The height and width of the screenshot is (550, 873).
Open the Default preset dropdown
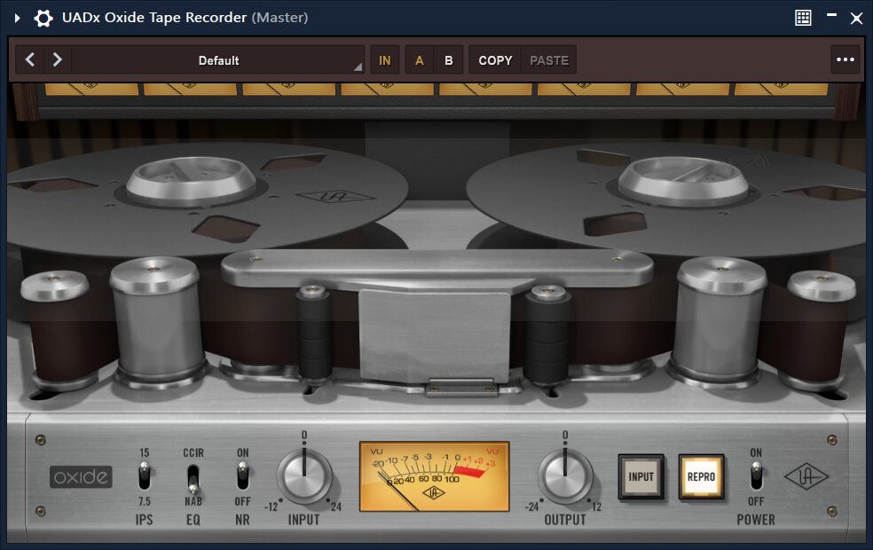[x=218, y=60]
